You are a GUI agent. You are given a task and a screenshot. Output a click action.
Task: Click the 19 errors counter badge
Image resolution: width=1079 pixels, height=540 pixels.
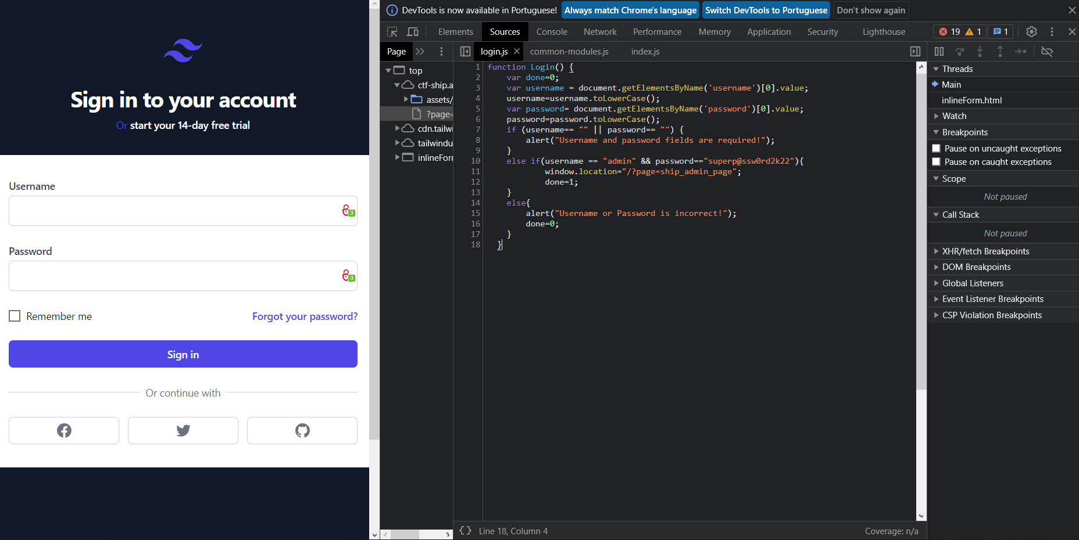click(x=950, y=32)
